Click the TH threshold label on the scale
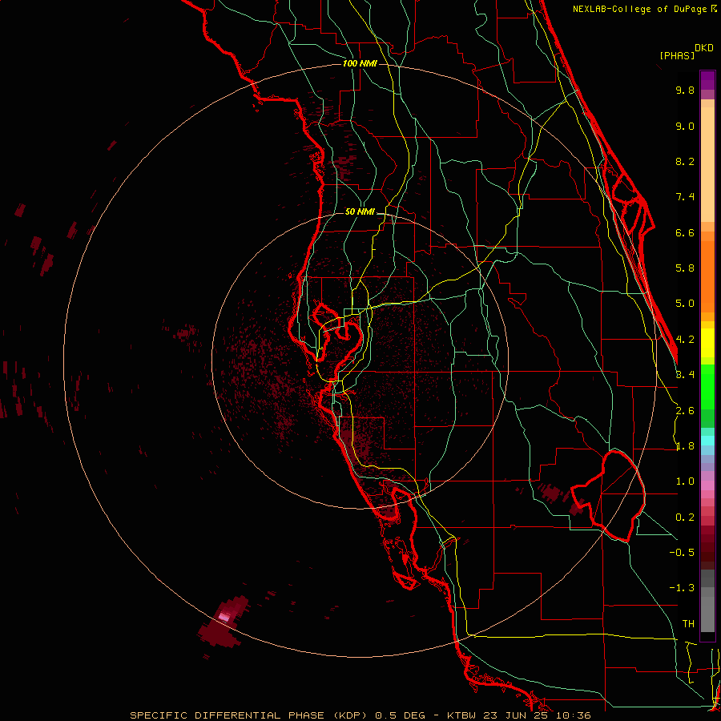The height and width of the screenshot is (721, 721). (x=688, y=623)
